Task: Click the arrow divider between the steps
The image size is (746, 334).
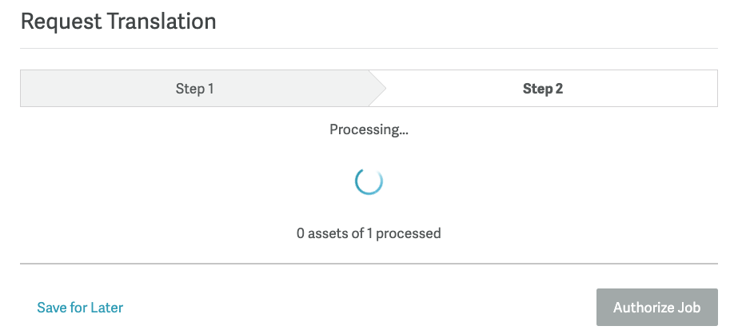Action: tap(377, 89)
